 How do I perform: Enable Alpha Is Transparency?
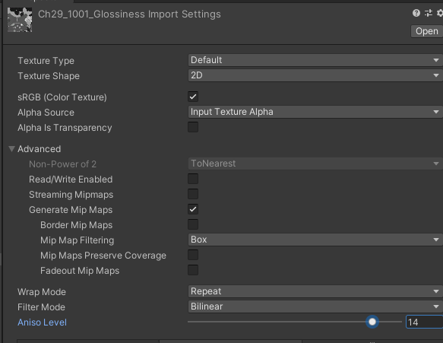pos(193,127)
